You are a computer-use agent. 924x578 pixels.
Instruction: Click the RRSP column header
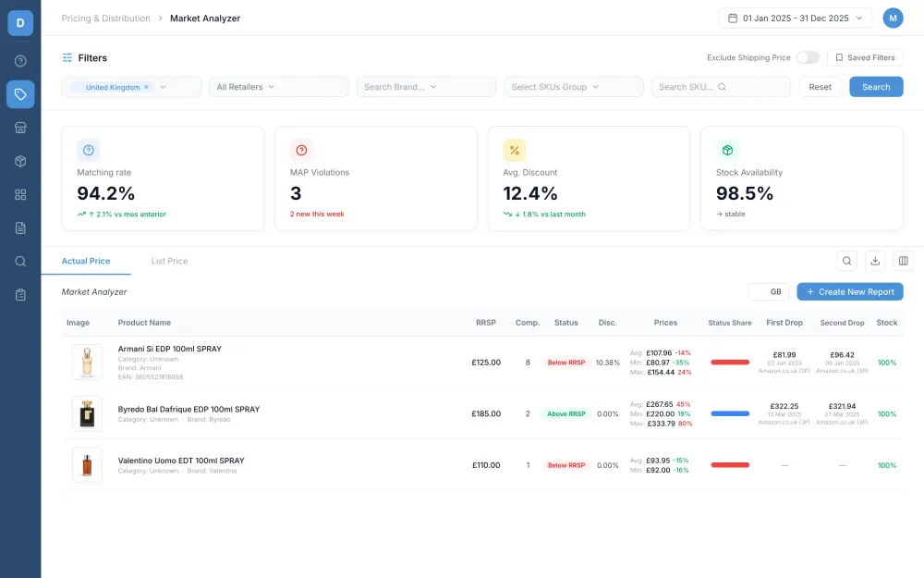pyautogui.click(x=486, y=323)
